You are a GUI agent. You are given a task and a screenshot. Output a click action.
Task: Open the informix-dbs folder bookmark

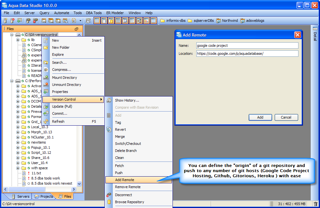tap(173, 21)
